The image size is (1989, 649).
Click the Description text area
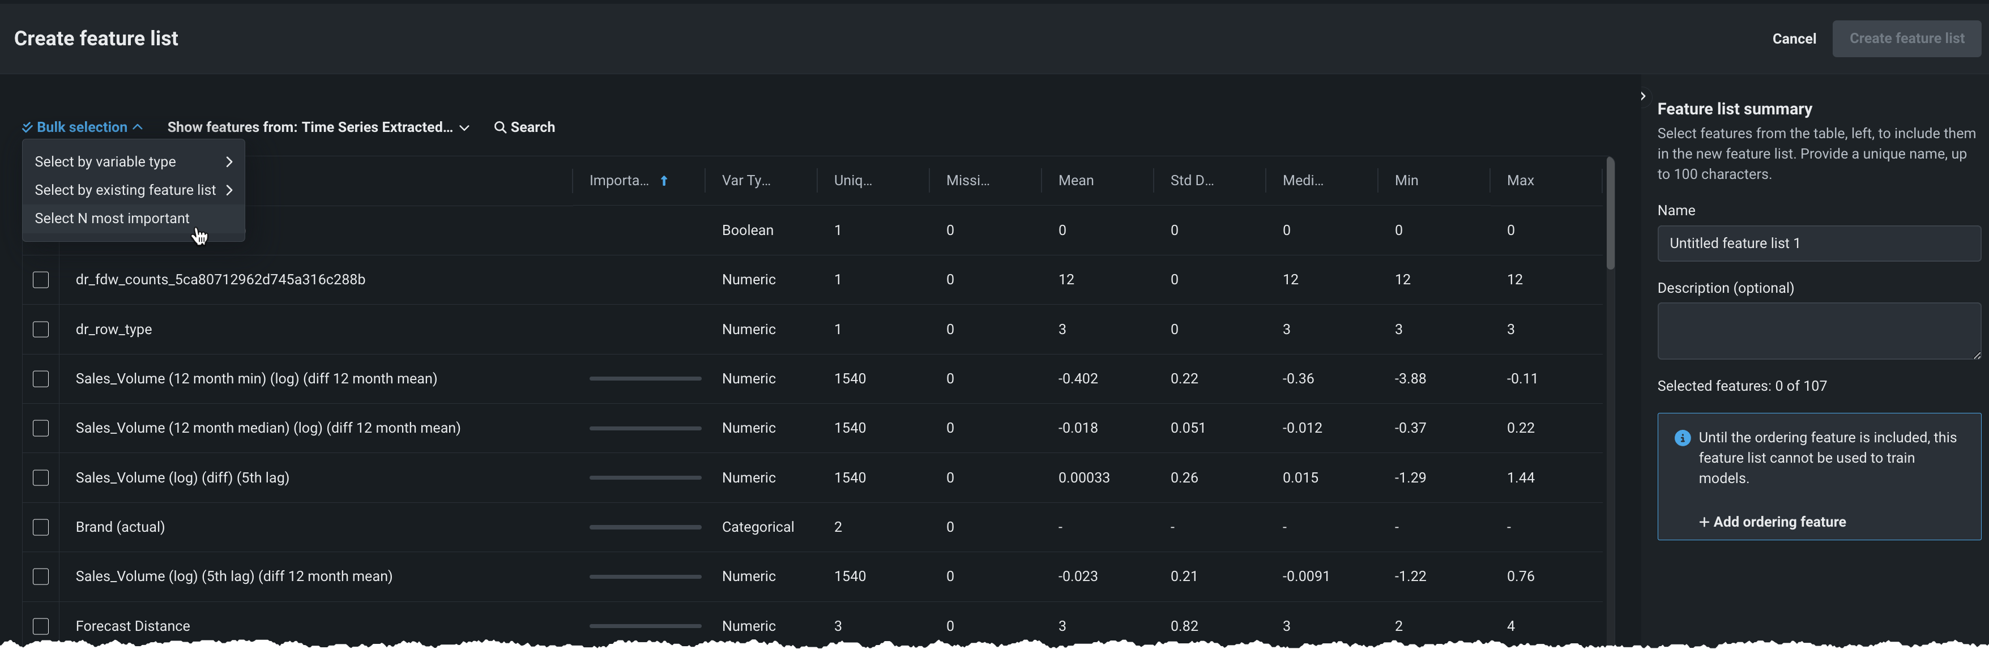pyautogui.click(x=1817, y=331)
